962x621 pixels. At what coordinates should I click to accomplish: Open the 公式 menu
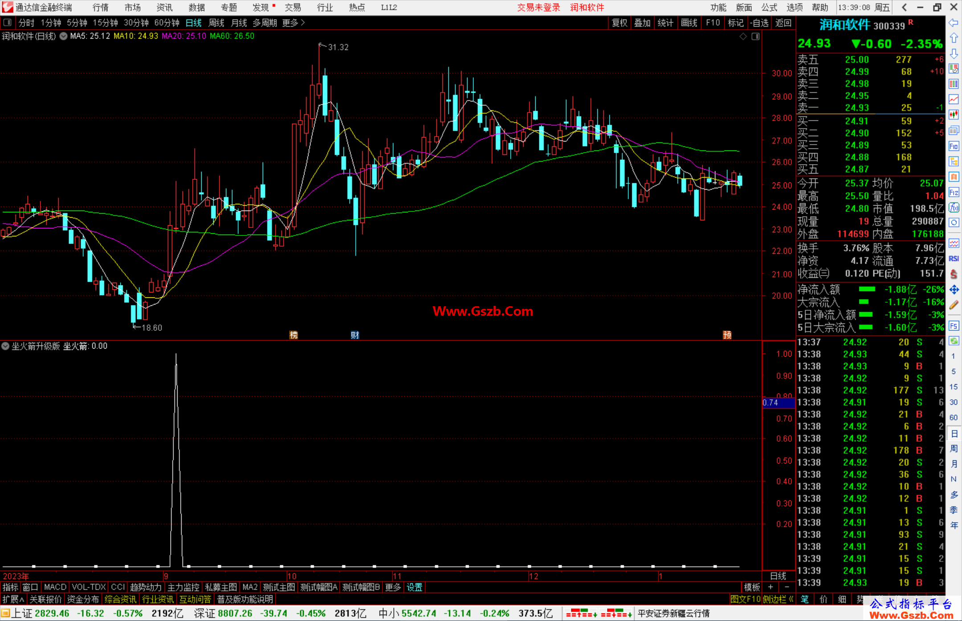click(769, 7)
